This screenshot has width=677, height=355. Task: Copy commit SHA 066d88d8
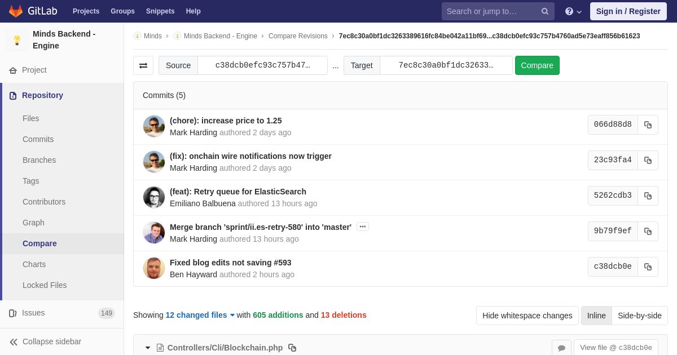[x=648, y=125]
